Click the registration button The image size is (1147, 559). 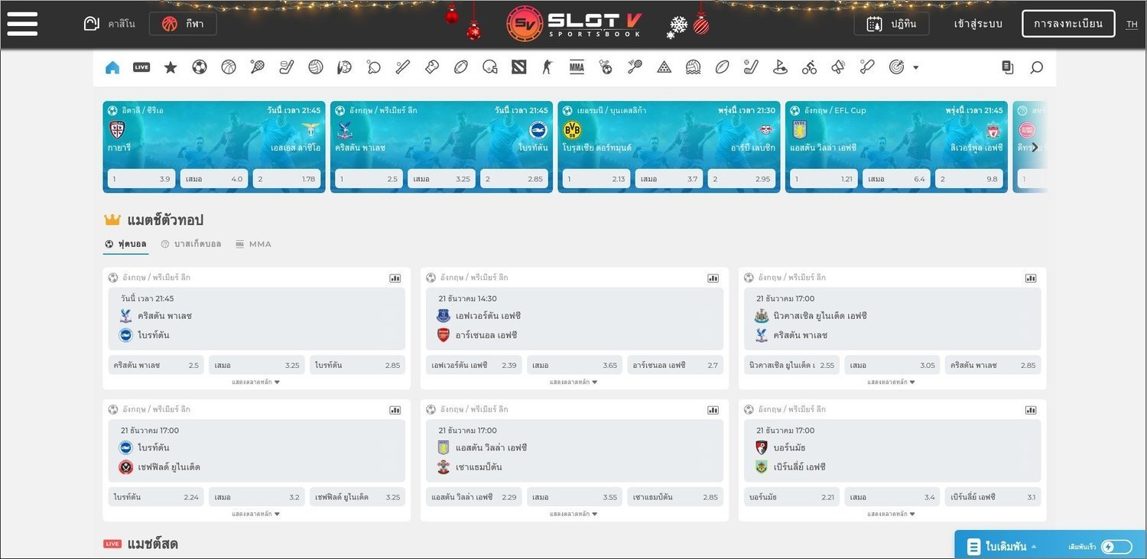[1068, 24]
